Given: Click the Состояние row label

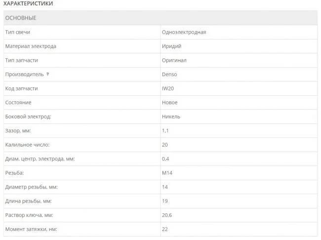Looking at the screenshot, I should pos(18,102).
